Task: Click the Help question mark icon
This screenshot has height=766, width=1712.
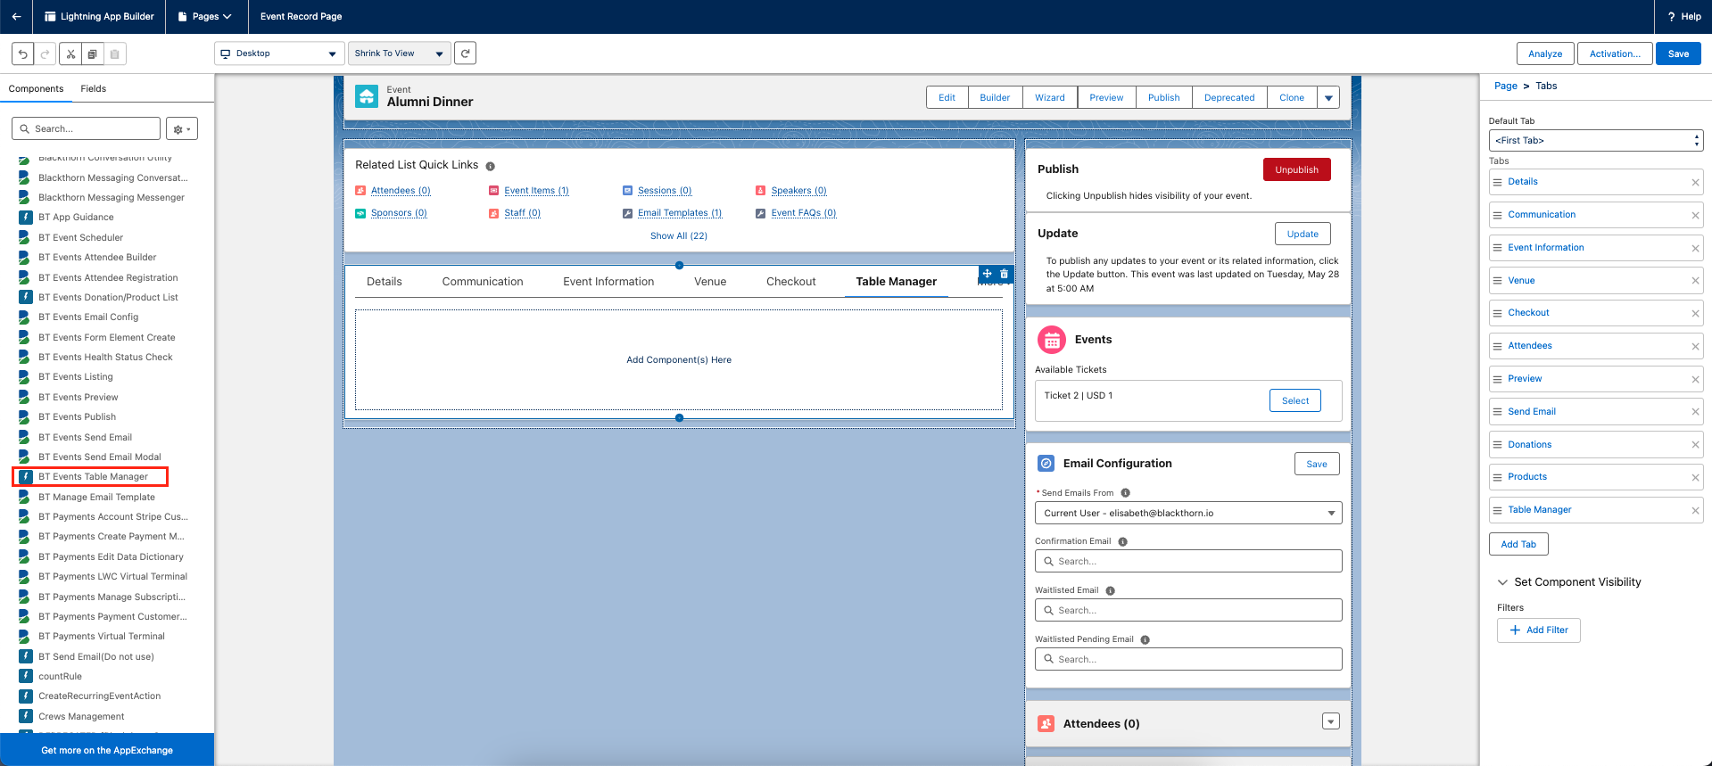Action: click(1670, 16)
